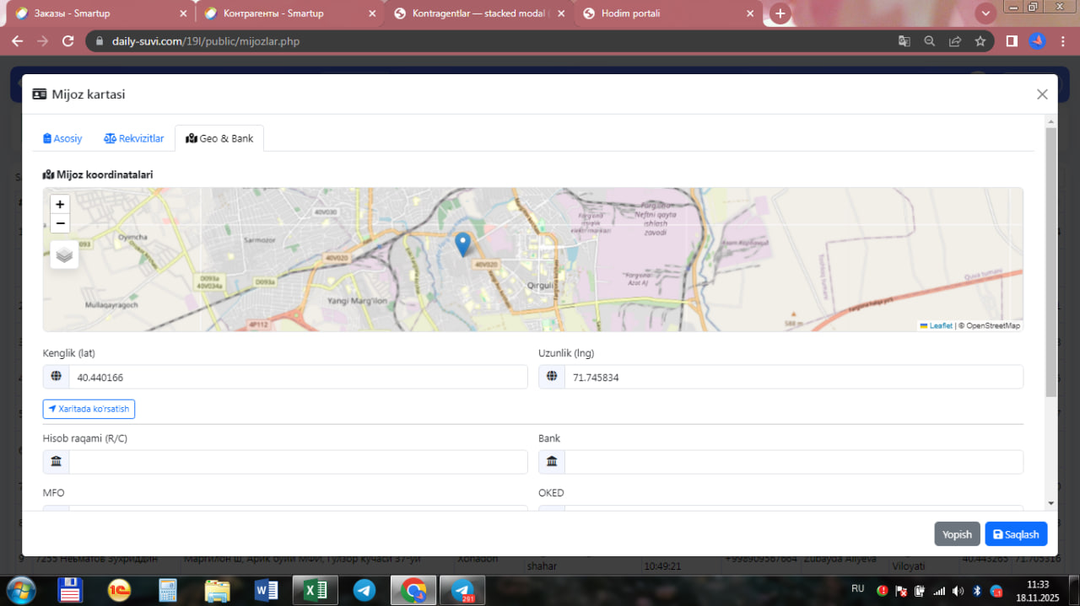Focus the Bank input field

pyautogui.click(x=792, y=462)
